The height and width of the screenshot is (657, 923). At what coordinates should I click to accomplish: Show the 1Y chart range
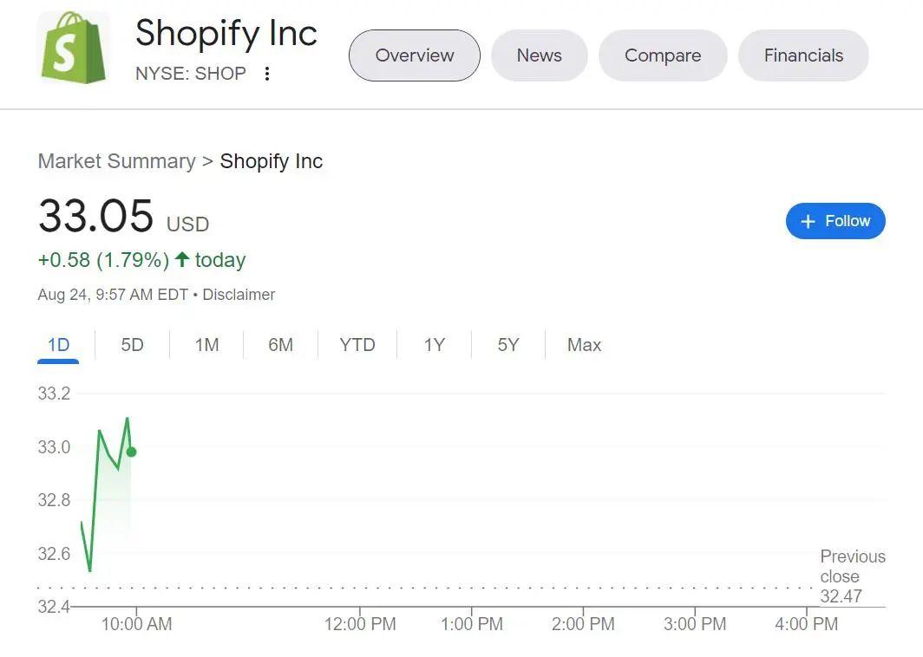[x=434, y=345]
